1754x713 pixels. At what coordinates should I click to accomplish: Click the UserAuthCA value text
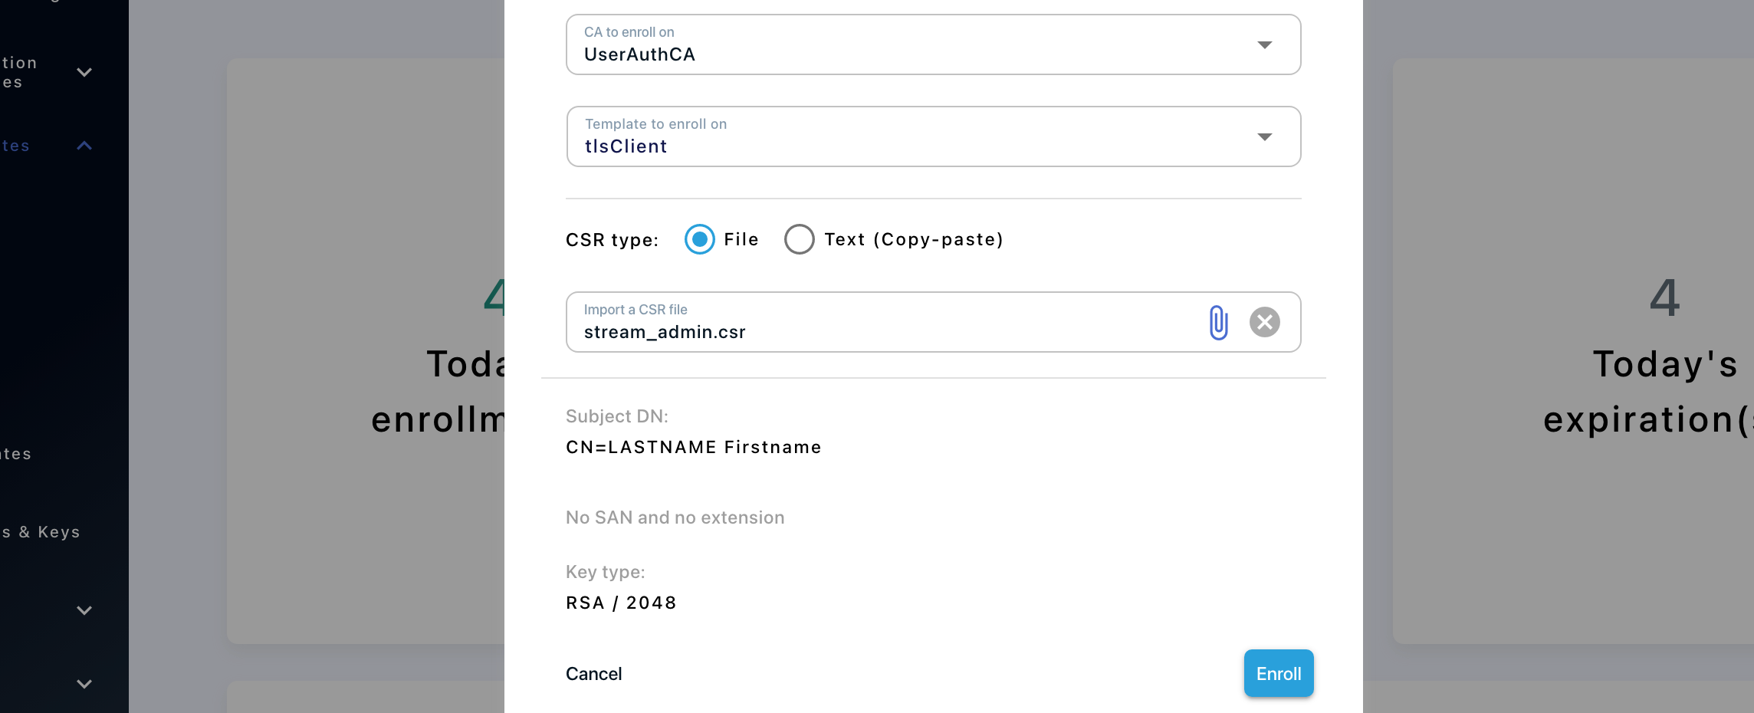(640, 54)
